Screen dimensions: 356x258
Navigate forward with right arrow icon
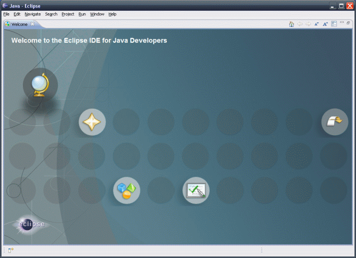[x=308, y=24]
